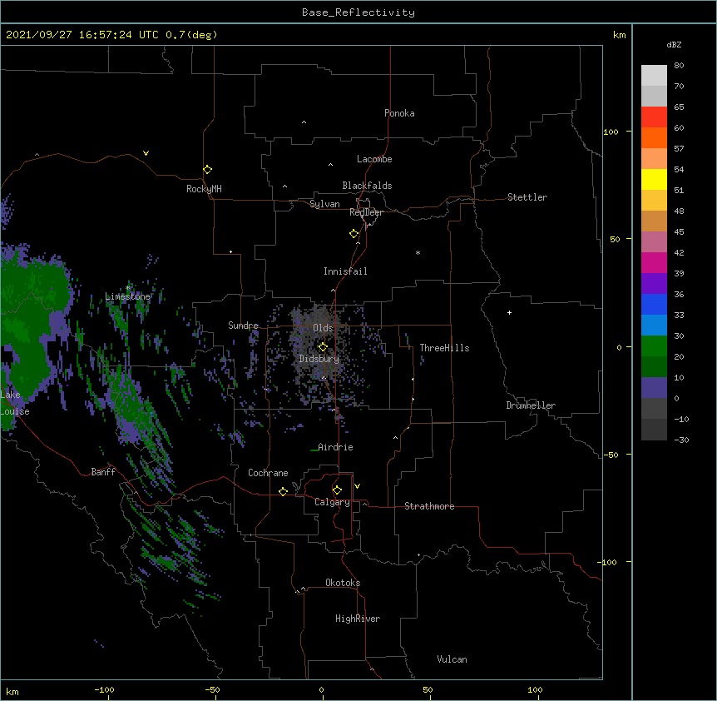Click the Base_Reflectivity title
Image resolution: width=717 pixels, height=701 pixels.
pos(358,12)
